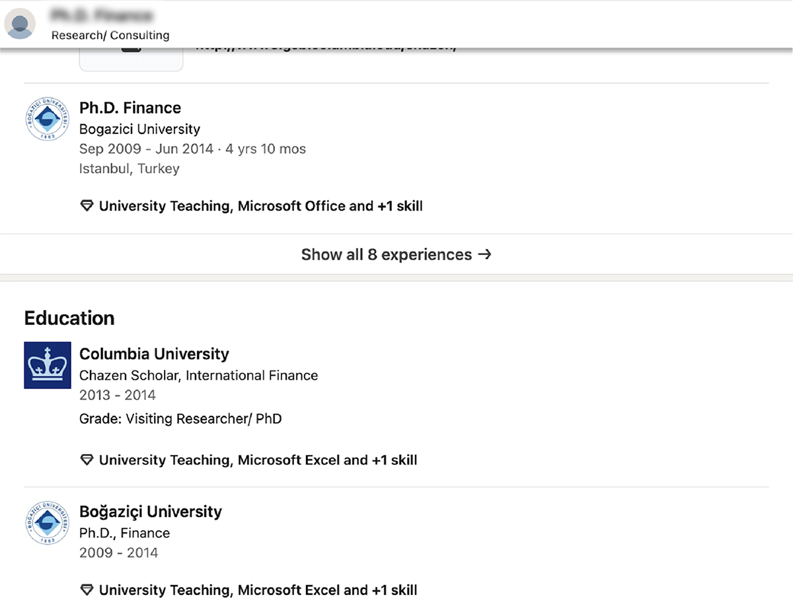Click Boğaziçi University logo in Education section
Screen dimensions: 793x616
(x=48, y=523)
